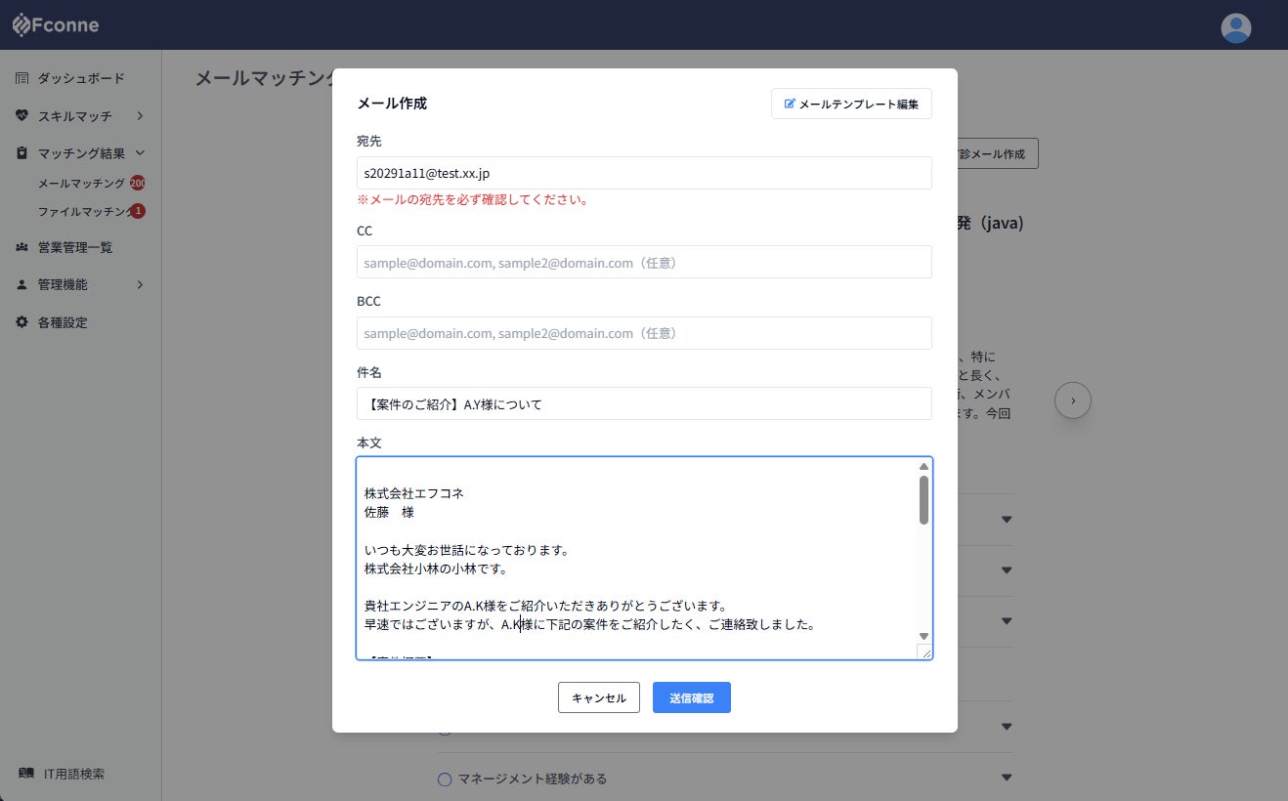Focus the CC address field

pos(644,262)
